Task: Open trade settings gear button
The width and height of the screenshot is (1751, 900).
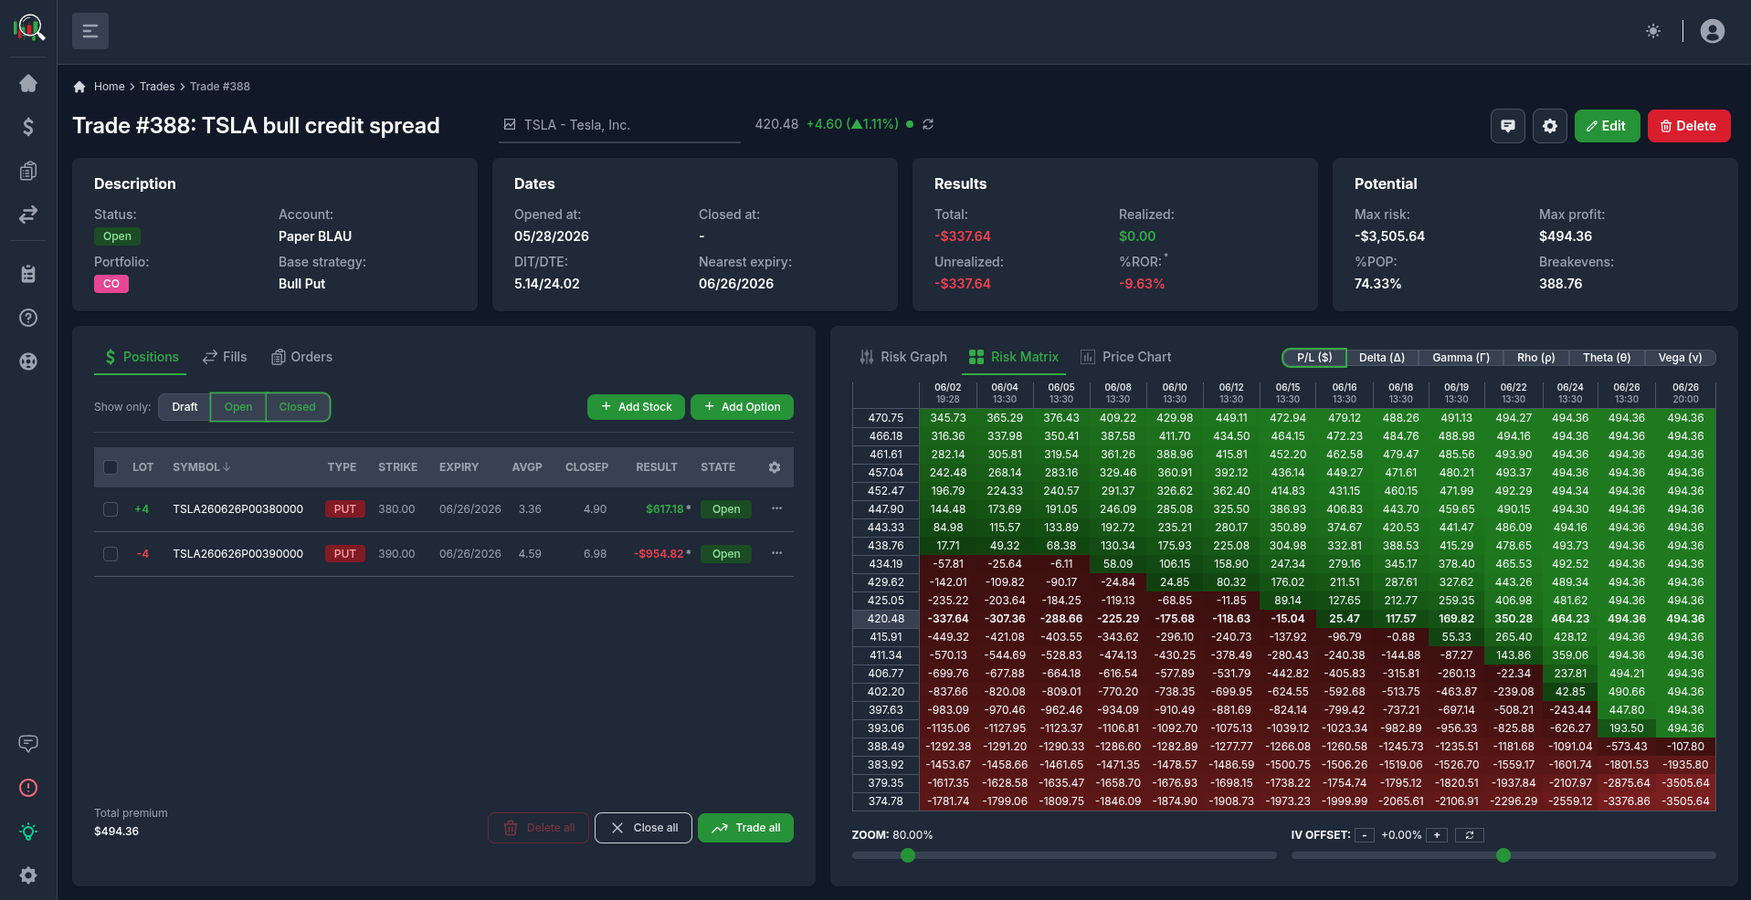Action: pos(1550,126)
